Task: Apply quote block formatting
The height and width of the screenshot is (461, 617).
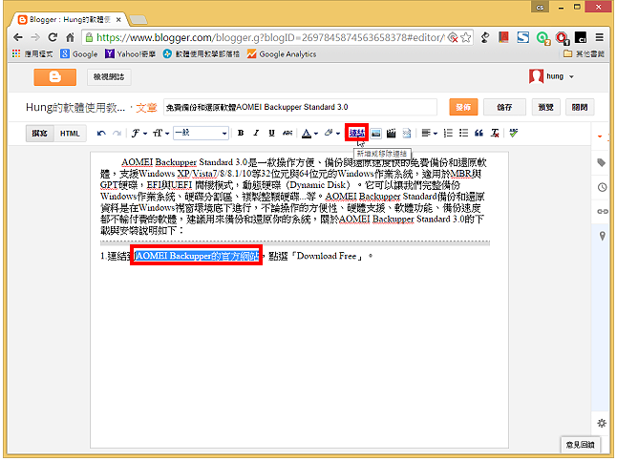Action: coord(479,133)
